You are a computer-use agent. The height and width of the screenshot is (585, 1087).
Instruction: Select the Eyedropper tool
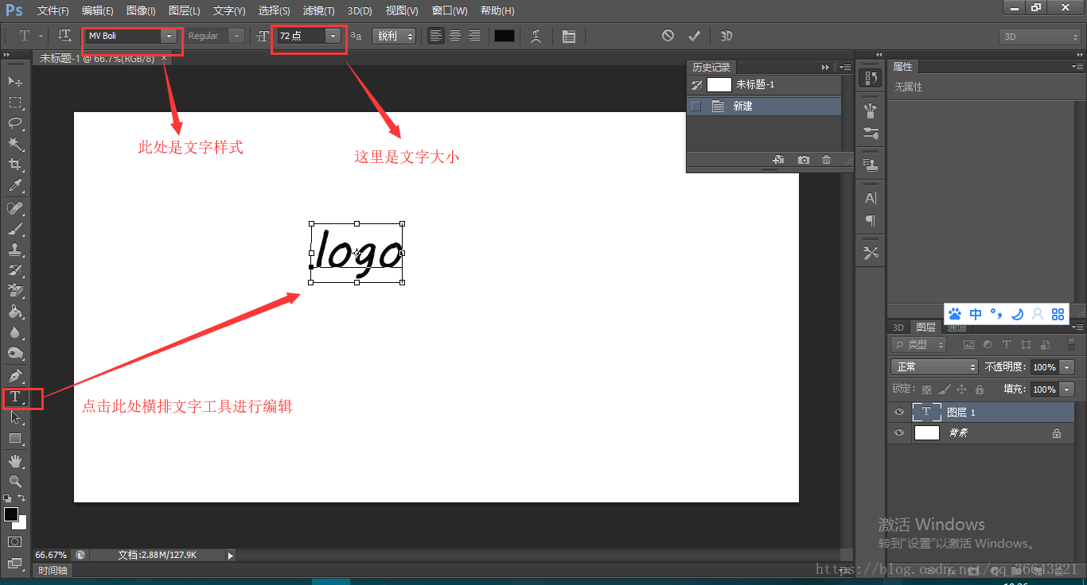(x=15, y=186)
